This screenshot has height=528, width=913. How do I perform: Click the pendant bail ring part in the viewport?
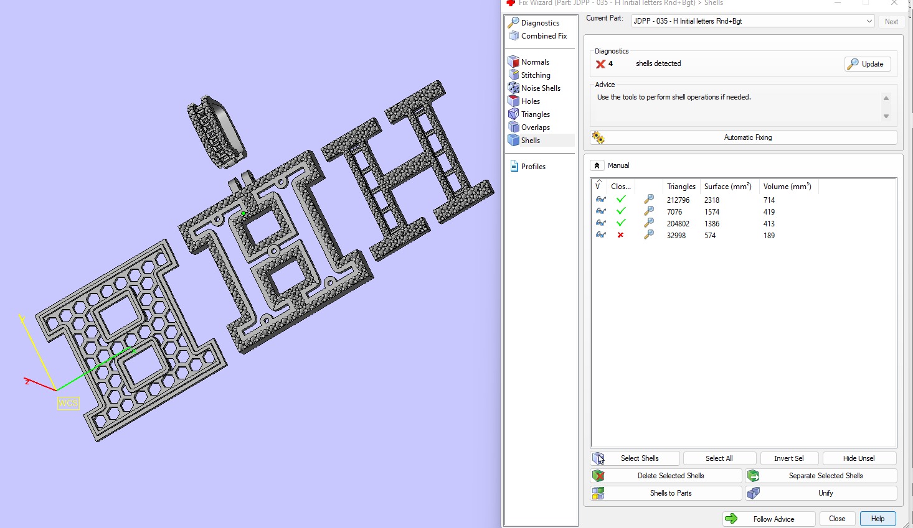(217, 132)
